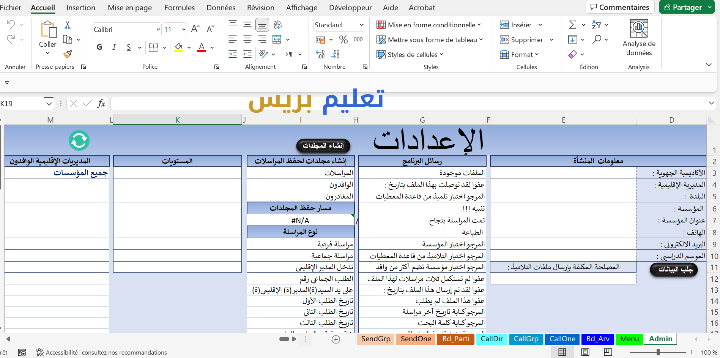Click the text orientation icon
This screenshot has height=358, width=720.
264,54
